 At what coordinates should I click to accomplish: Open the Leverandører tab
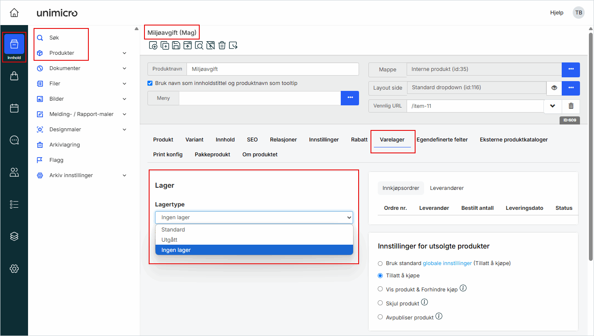pos(447,188)
